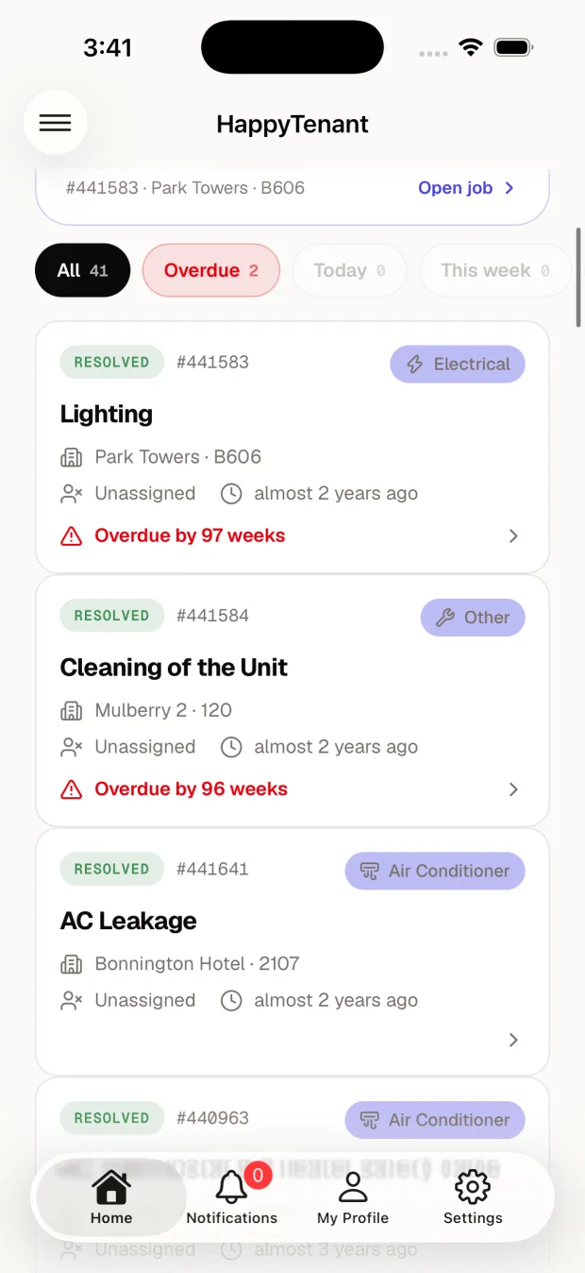Tap the building icon beside Mulberry 2
Viewport: 585px width, 1273px height.
point(71,710)
